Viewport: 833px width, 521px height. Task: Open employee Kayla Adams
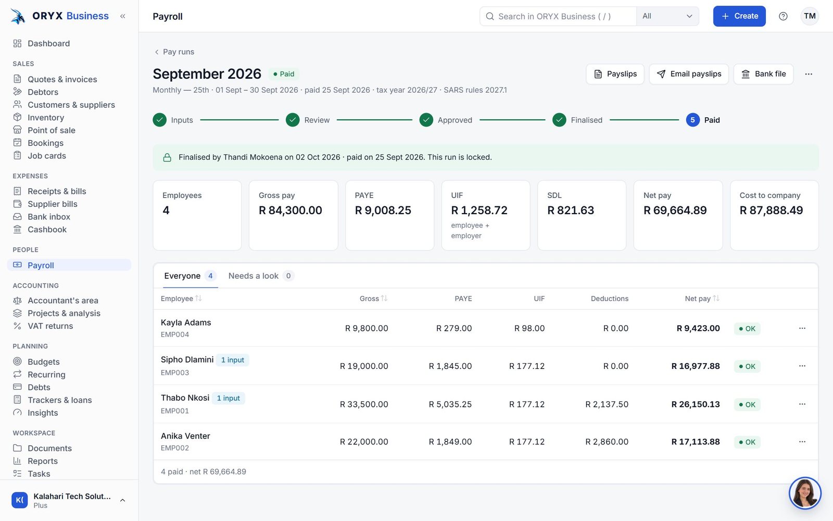(186, 322)
